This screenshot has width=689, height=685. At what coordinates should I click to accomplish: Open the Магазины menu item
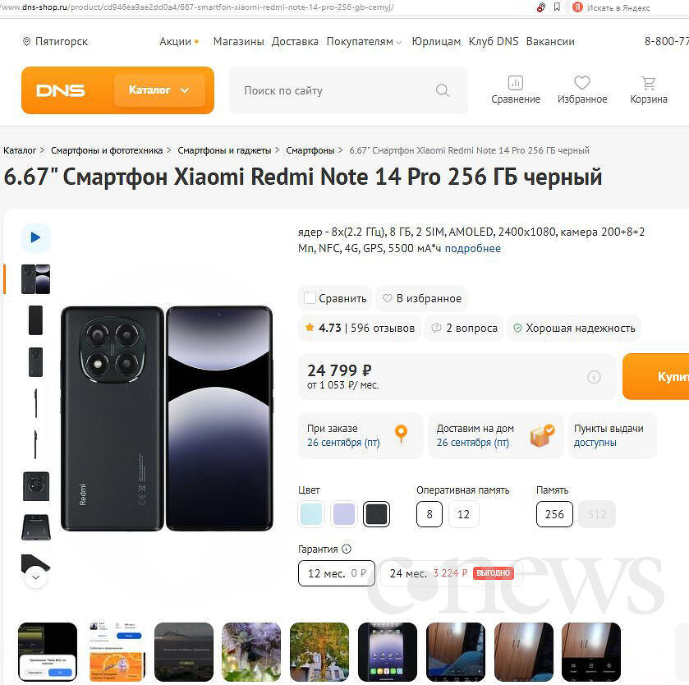click(x=239, y=41)
